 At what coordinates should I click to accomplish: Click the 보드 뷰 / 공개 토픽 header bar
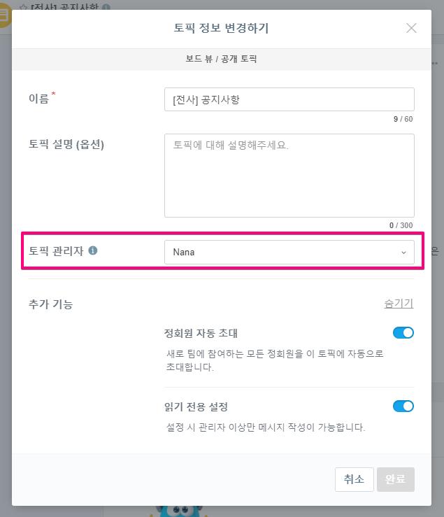coord(221,59)
